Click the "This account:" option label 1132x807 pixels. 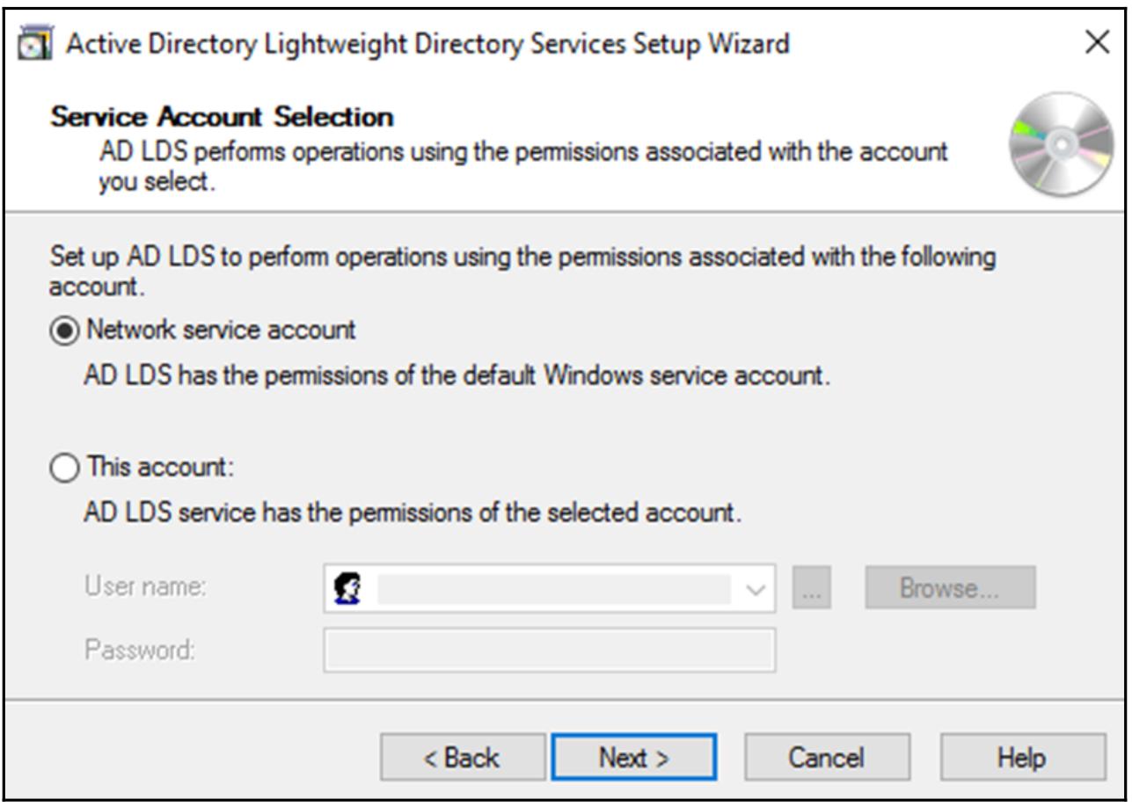[160, 467]
